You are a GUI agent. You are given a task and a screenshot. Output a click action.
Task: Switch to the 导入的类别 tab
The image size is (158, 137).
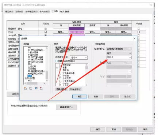[45, 12]
